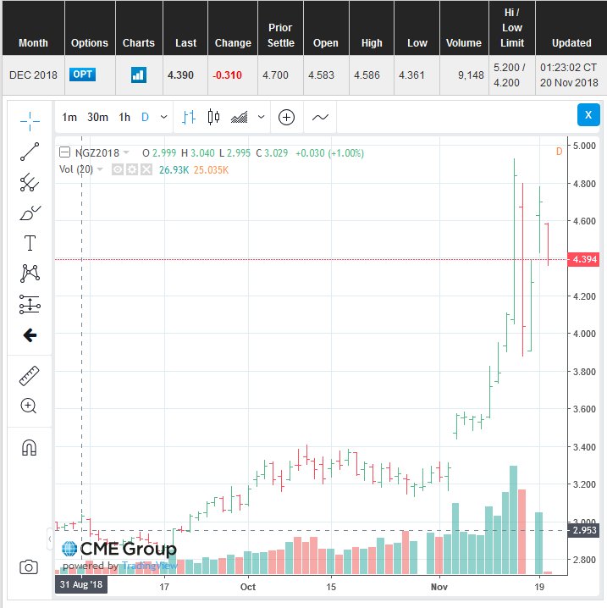Image resolution: width=607 pixels, height=608 pixels.
Task: Select the crosshair cursor tool
Action: pos(30,121)
